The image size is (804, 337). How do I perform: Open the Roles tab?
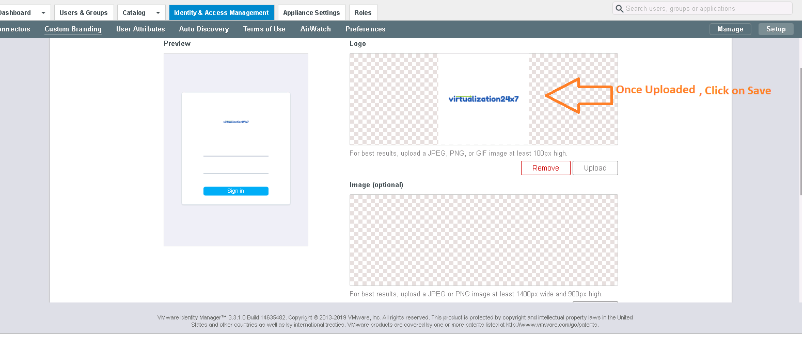[363, 12]
